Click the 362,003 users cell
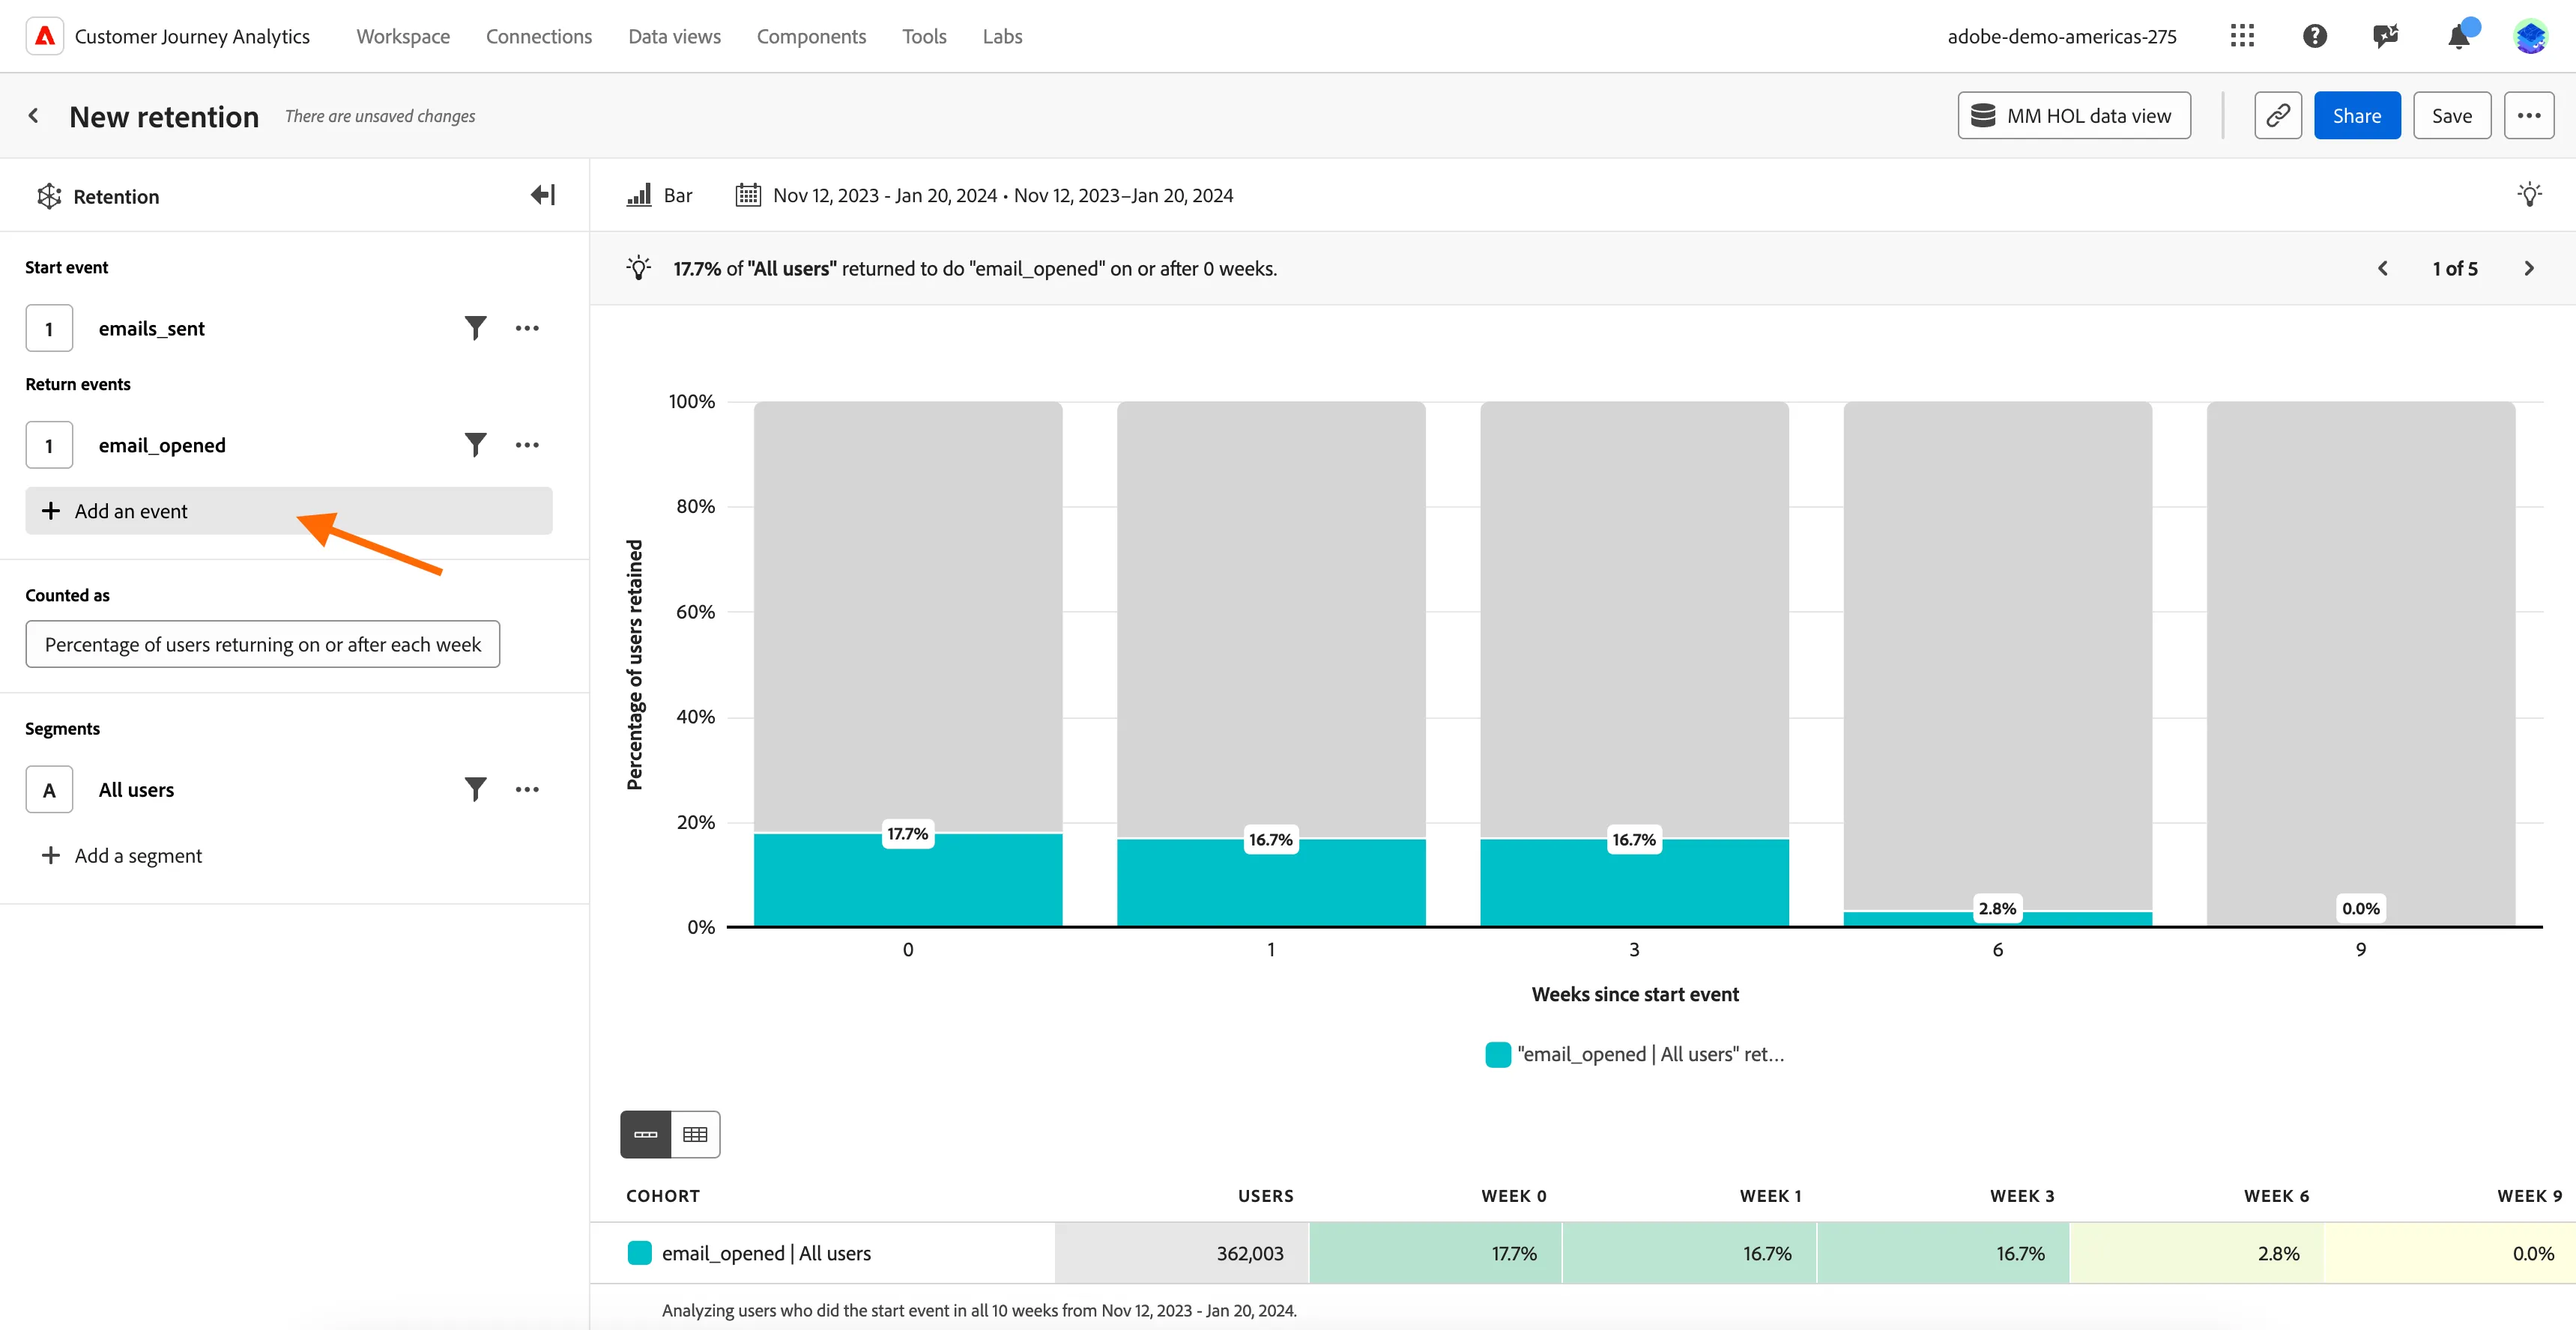This screenshot has height=1330, width=2576. point(1181,1253)
